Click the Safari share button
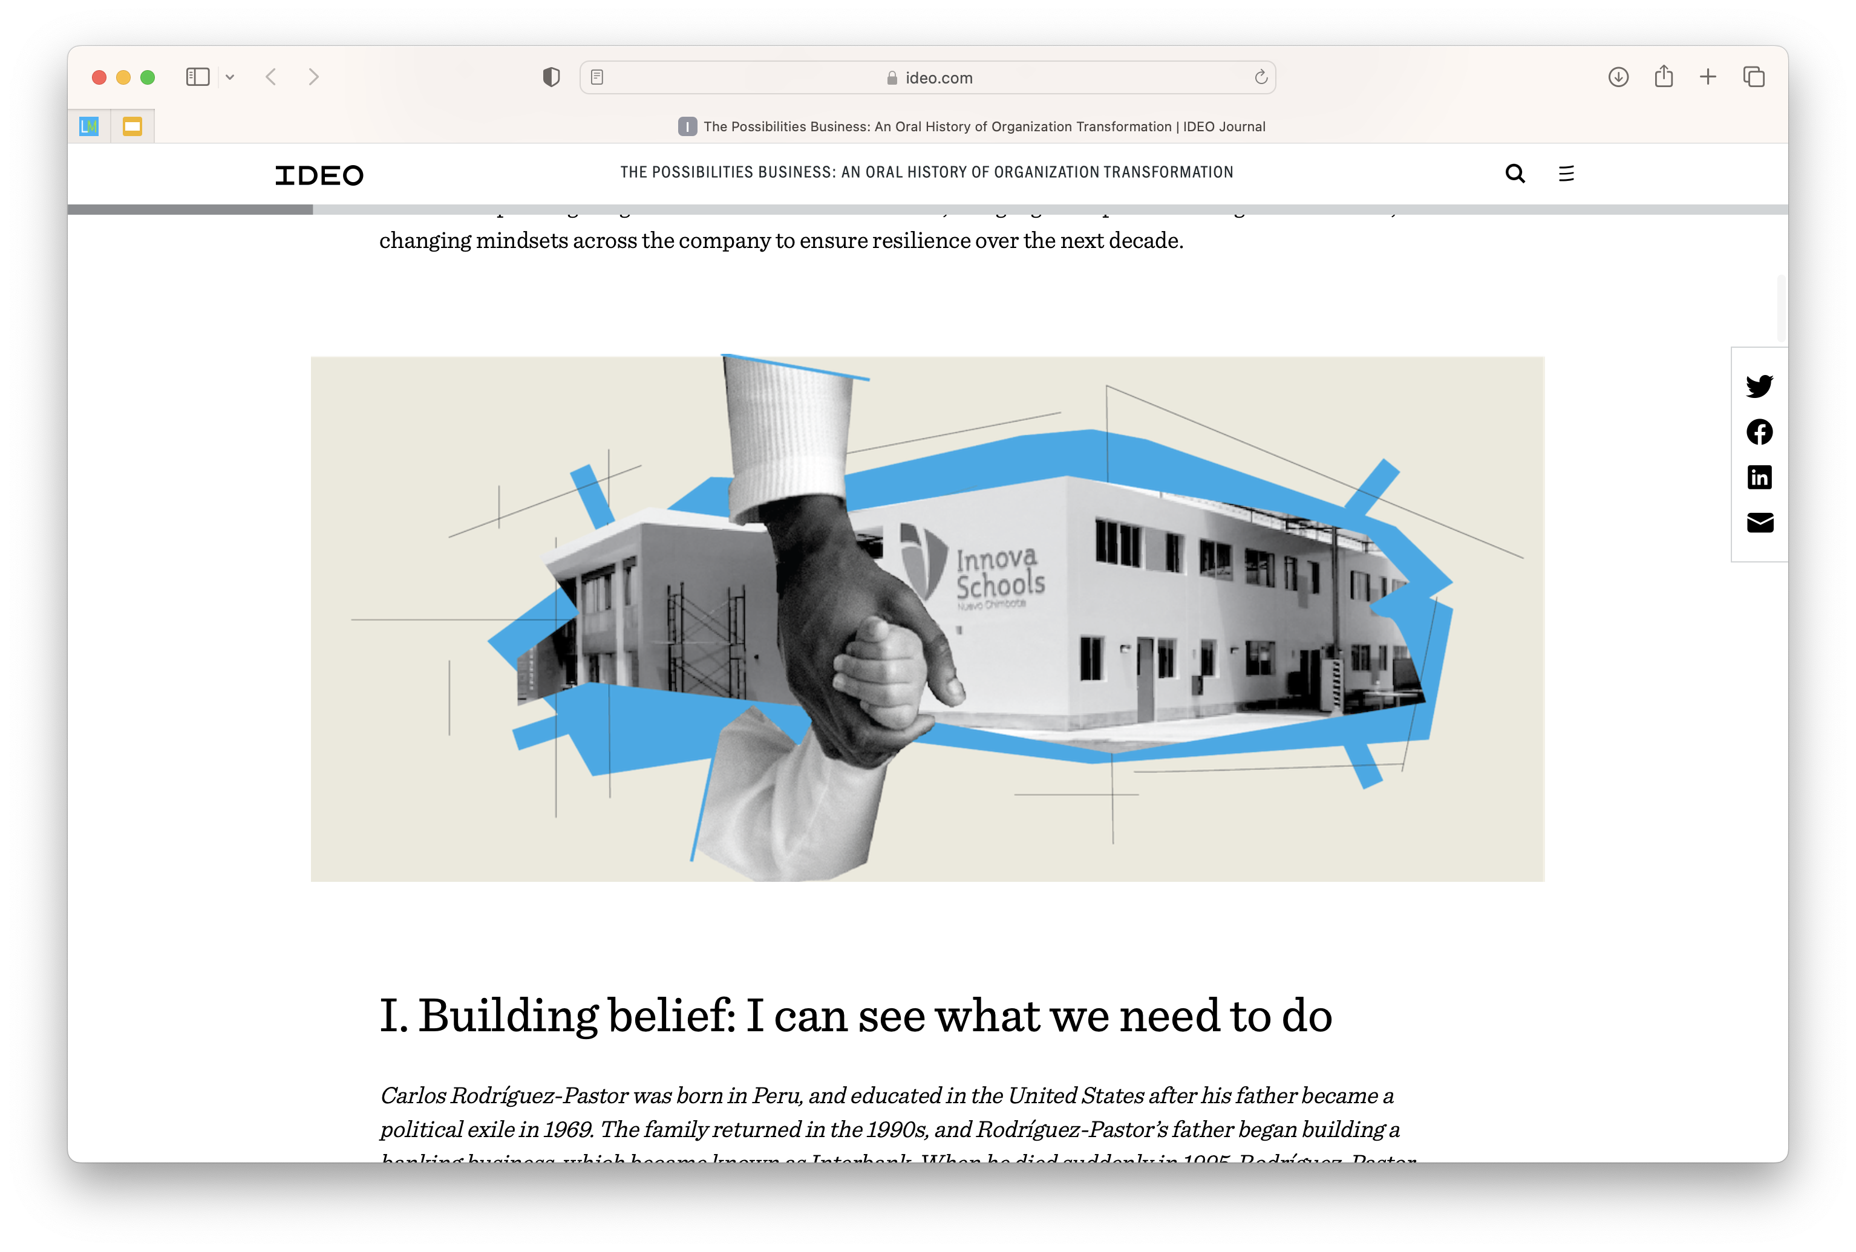The image size is (1856, 1252). 1664,77
